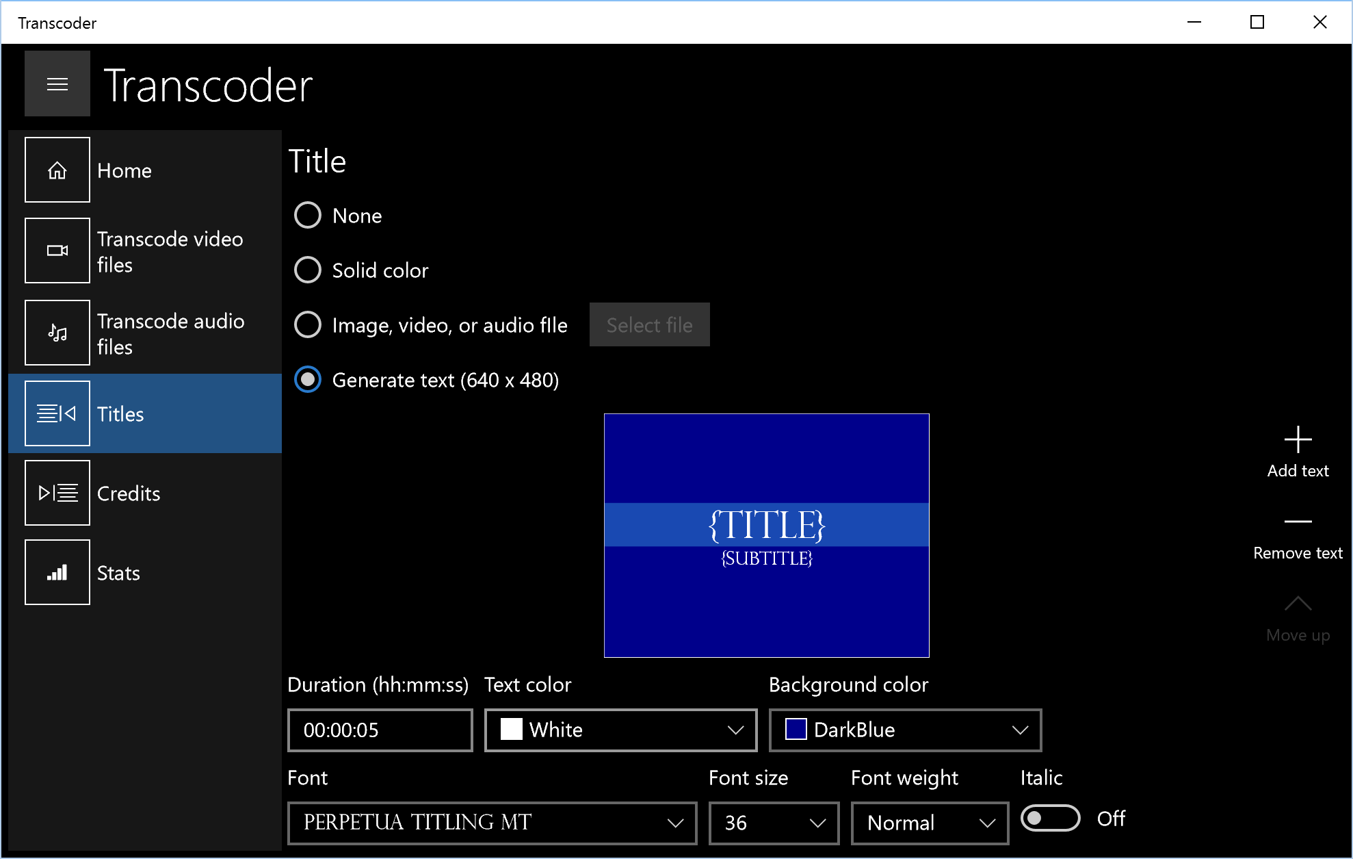Open Transcode video files label in sidebar

click(x=170, y=251)
